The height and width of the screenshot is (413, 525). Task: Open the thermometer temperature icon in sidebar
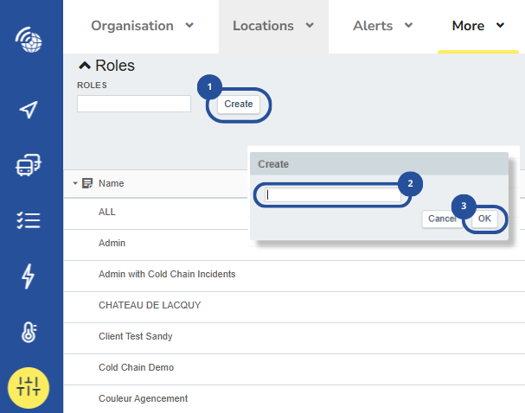click(x=29, y=333)
